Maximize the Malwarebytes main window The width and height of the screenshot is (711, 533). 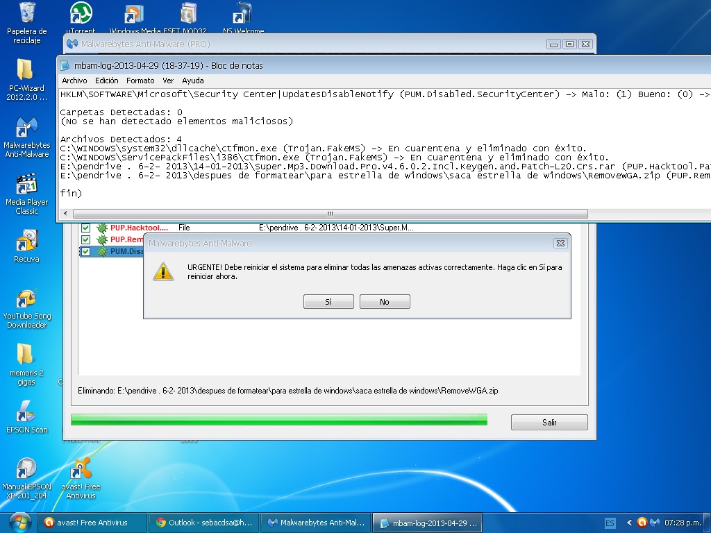coord(569,44)
